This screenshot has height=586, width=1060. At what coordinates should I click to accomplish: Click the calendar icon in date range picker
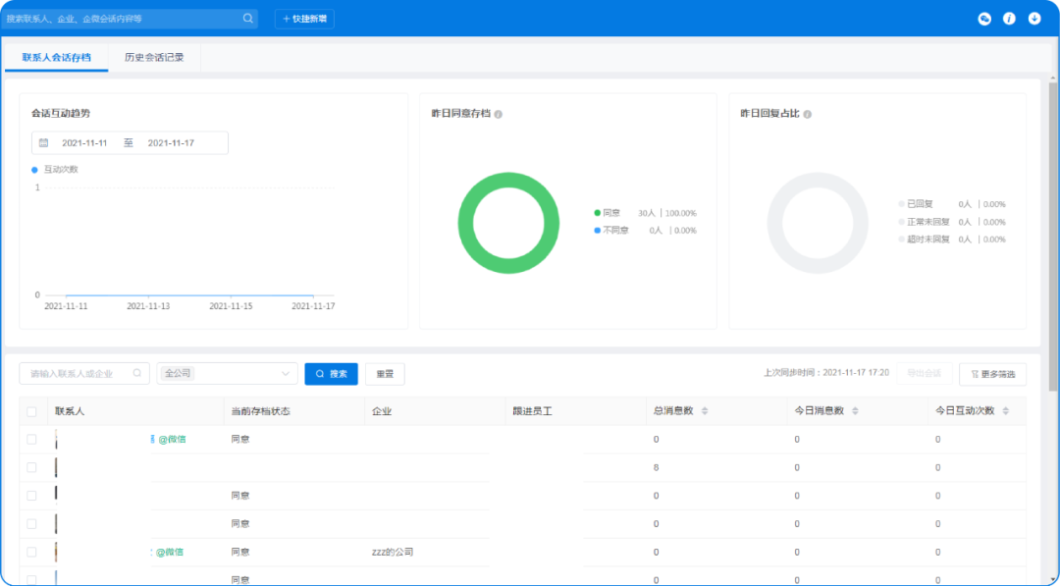[x=43, y=142]
